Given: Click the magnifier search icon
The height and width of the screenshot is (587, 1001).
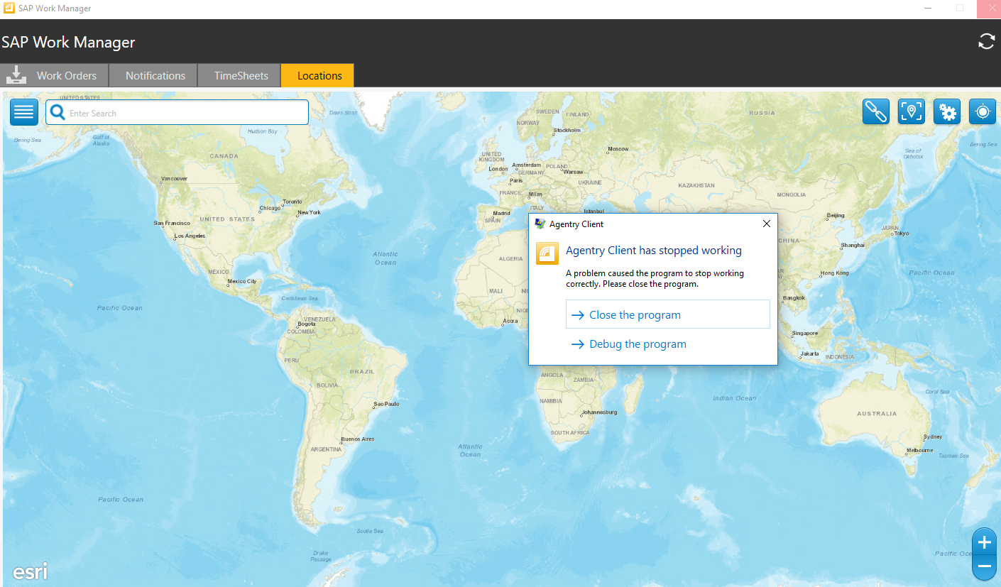Looking at the screenshot, I should 58,112.
